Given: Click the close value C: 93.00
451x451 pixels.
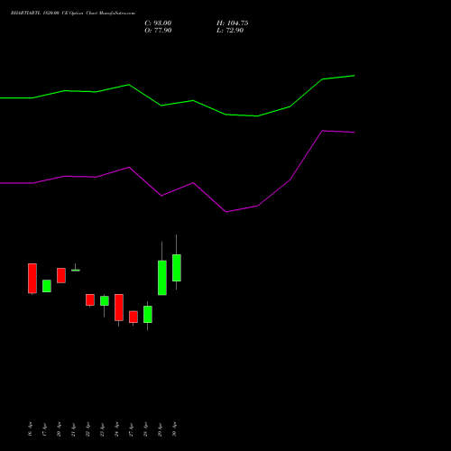Looking at the screenshot, I should pyautogui.click(x=158, y=23).
